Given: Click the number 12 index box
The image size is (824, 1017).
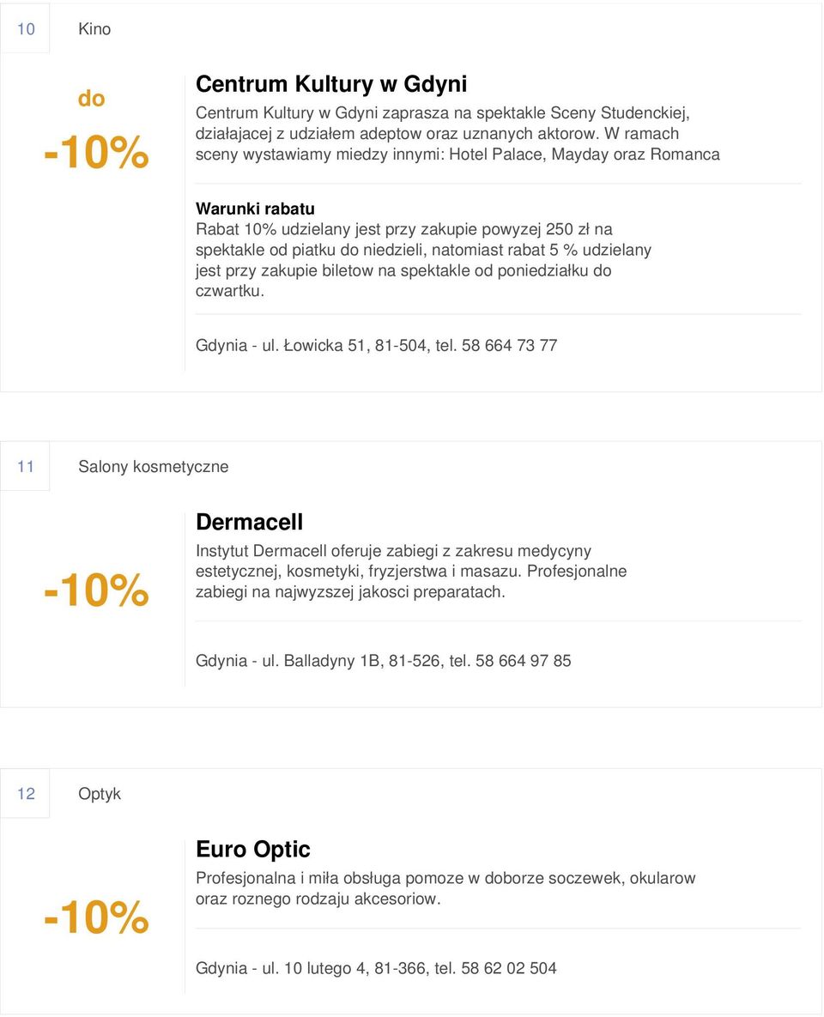Looking at the screenshot, I should point(25,794).
